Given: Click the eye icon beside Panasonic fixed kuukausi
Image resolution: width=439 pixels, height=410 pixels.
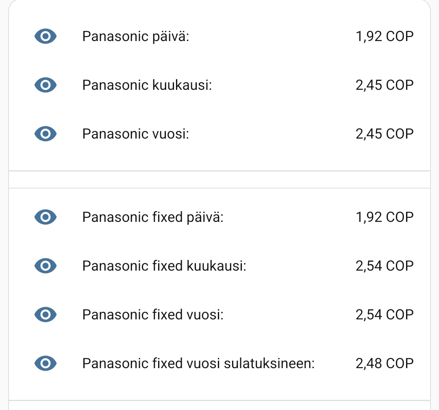Looking at the screenshot, I should [46, 266].
